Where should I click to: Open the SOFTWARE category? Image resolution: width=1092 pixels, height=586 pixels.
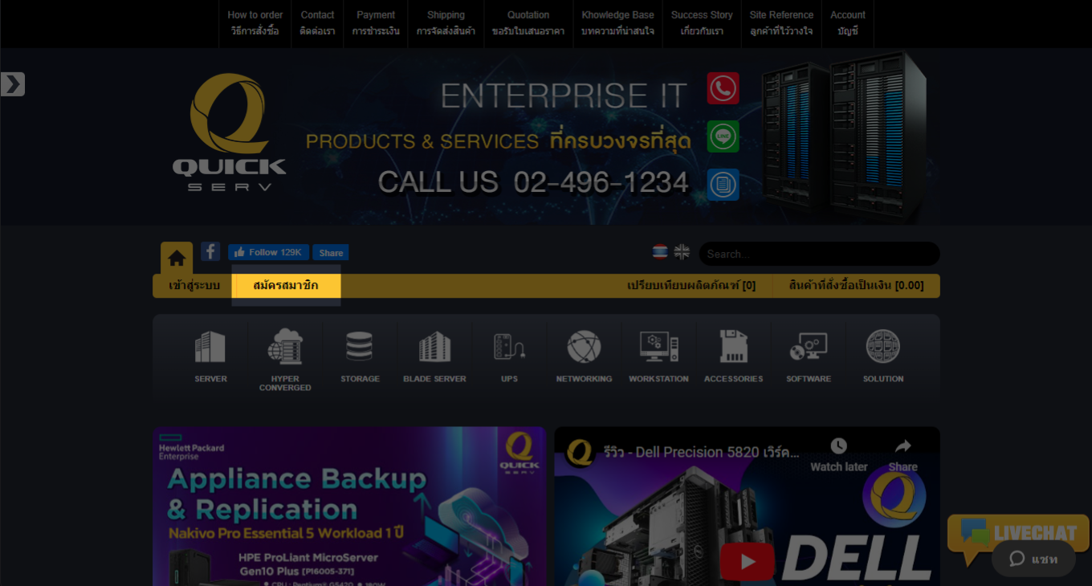point(809,356)
